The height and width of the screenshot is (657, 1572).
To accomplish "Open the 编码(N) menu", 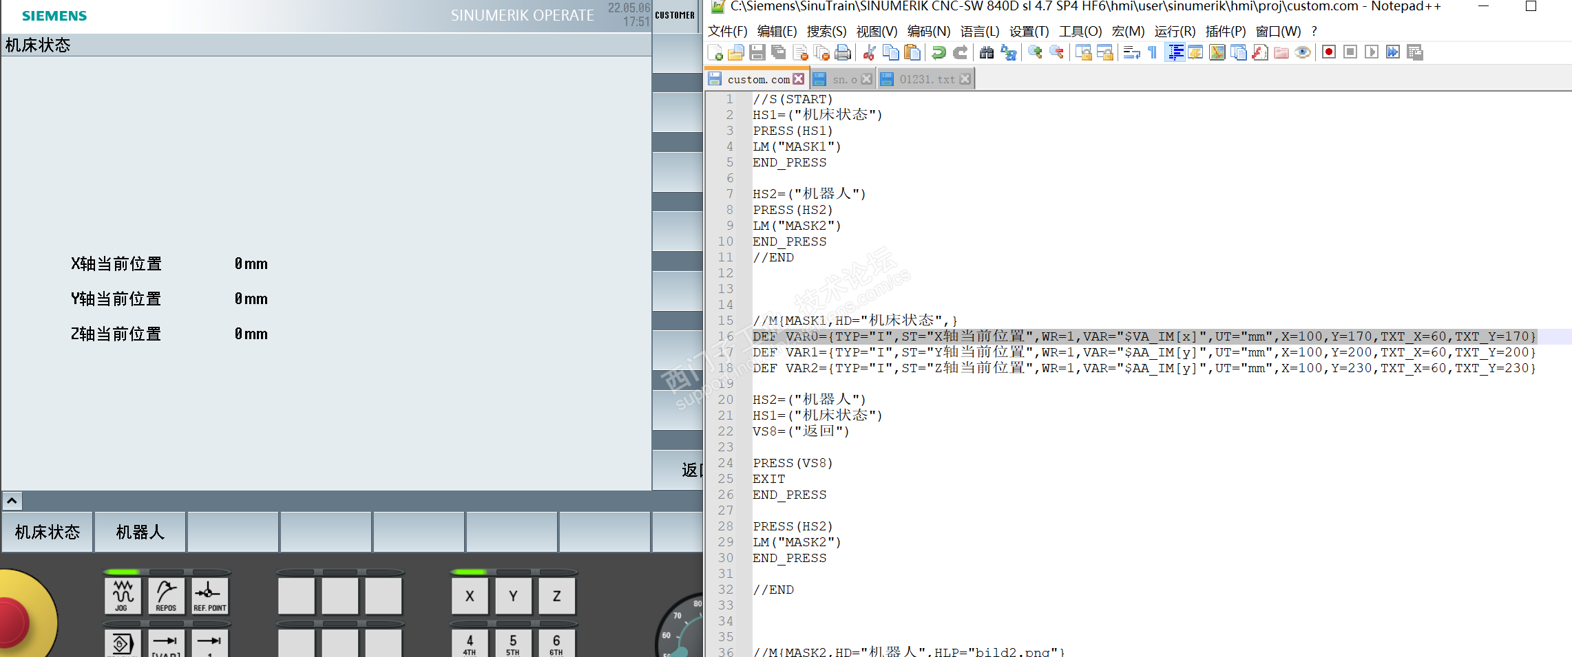I will point(928,32).
